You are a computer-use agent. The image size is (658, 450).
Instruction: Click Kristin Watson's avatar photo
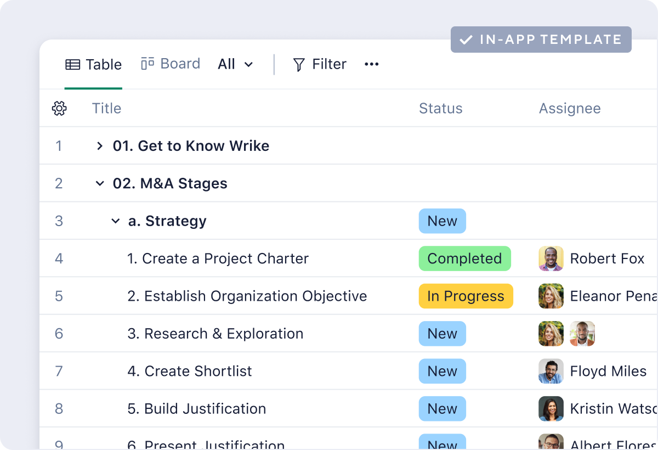pos(551,409)
